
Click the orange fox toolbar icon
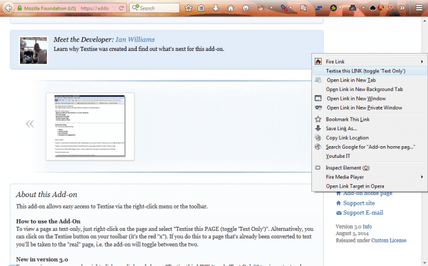pos(391,8)
